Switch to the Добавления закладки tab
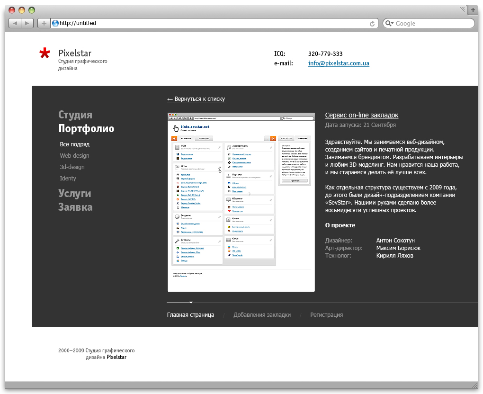Viewport: 483px width, 394px height. (262, 315)
